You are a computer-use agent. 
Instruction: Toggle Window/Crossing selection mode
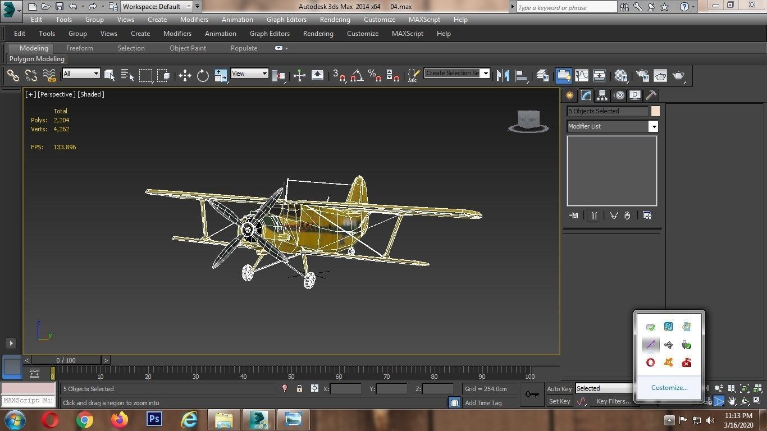163,75
